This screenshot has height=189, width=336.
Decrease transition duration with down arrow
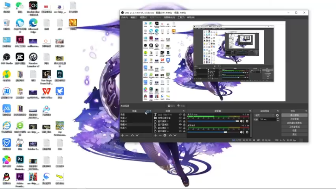(278, 121)
